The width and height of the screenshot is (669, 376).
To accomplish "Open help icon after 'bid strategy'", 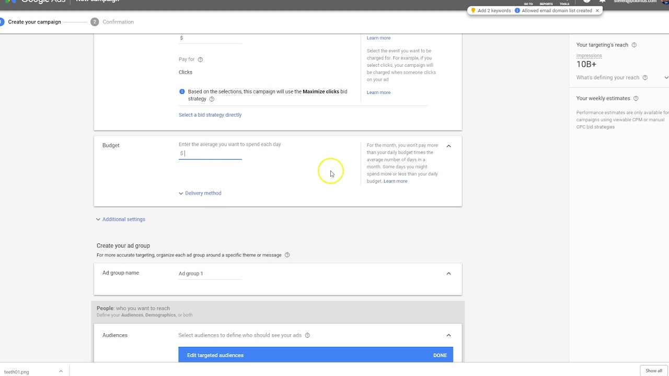I will coord(212,99).
